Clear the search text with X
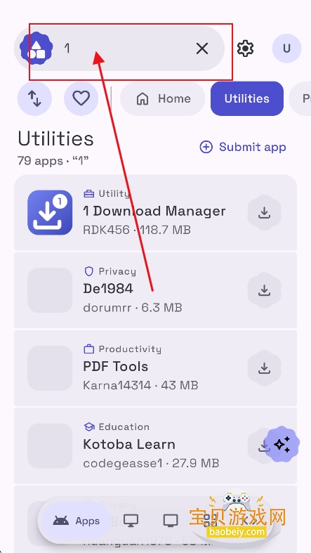311x553 pixels. click(x=201, y=48)
